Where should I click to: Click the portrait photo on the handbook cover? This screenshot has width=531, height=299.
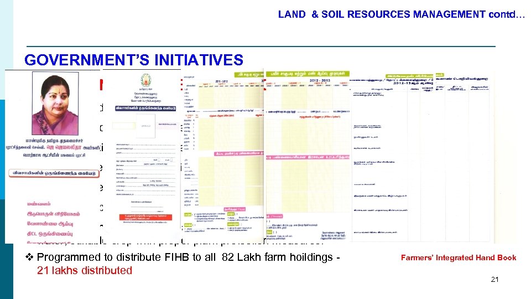[55, 104]
